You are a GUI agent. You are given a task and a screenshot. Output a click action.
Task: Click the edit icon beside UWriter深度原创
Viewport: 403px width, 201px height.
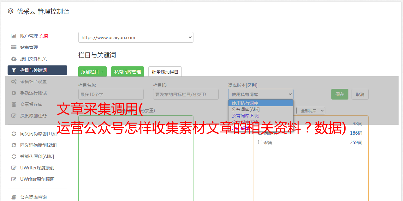click(x=14, y=168)
